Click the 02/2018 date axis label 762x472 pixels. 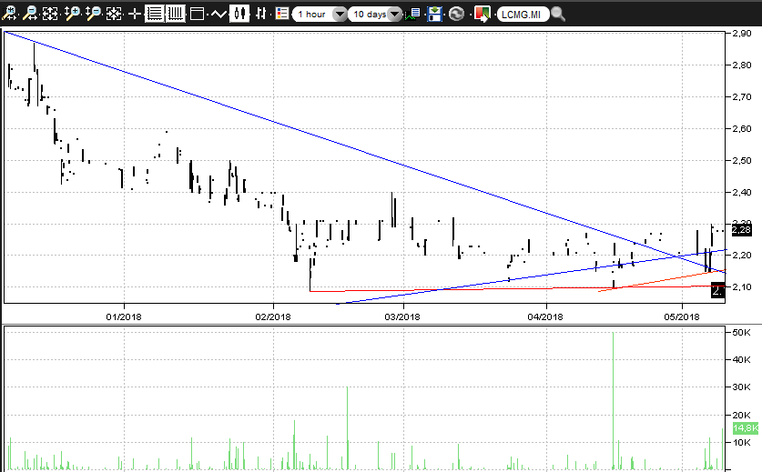point(272,316)
